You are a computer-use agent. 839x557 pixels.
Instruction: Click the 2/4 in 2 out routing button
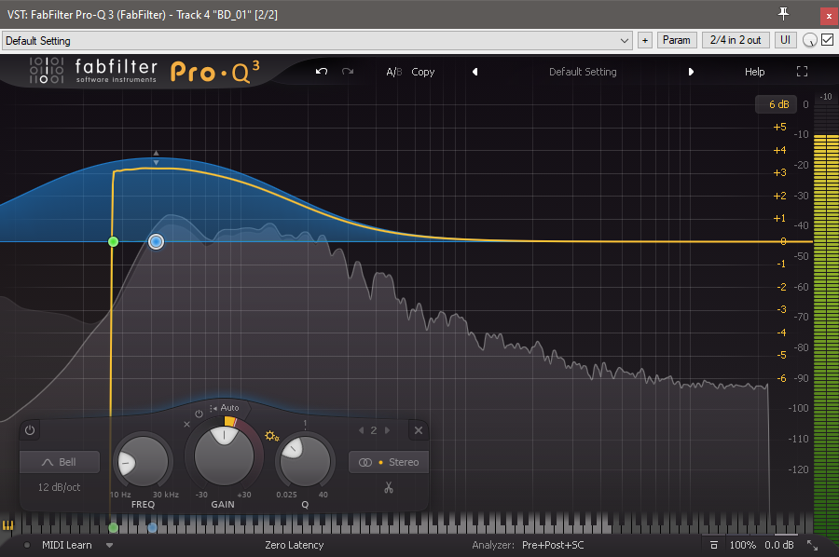click(736, 40)
